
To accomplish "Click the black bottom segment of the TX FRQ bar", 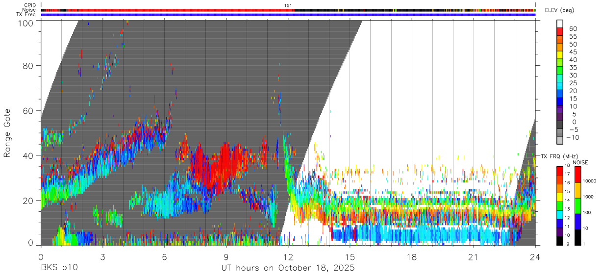I will coord(560,241).
